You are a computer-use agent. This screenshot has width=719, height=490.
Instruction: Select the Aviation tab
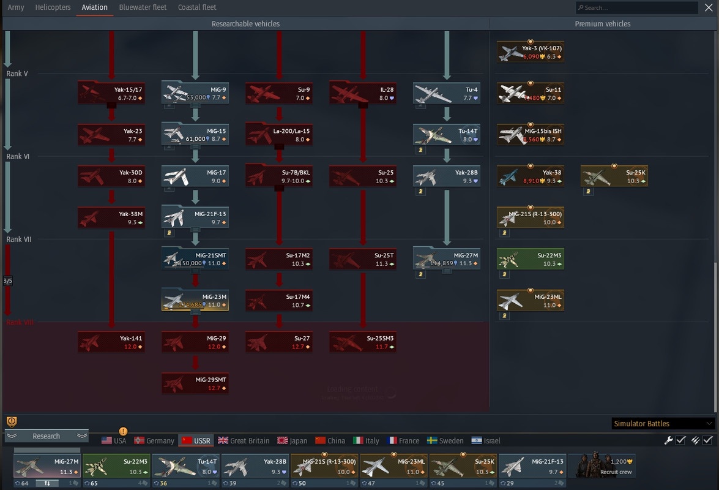pyautogui.click(x=94, y=7)
